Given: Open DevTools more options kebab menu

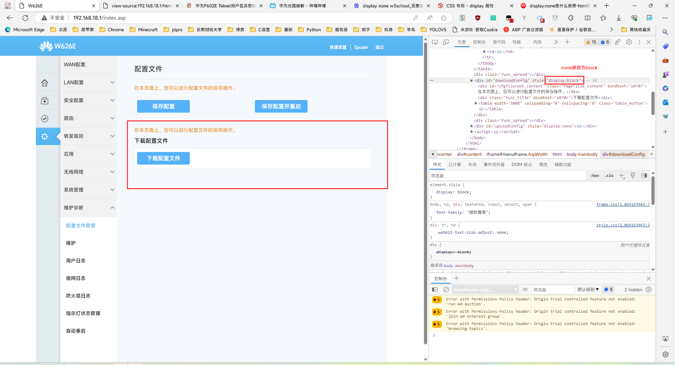Looking at the screenshot, I should click(x=639, y=42).
